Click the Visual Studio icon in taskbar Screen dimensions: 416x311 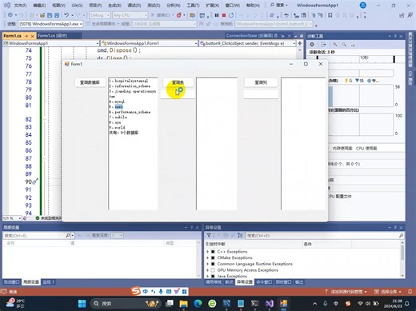[269, 304]
